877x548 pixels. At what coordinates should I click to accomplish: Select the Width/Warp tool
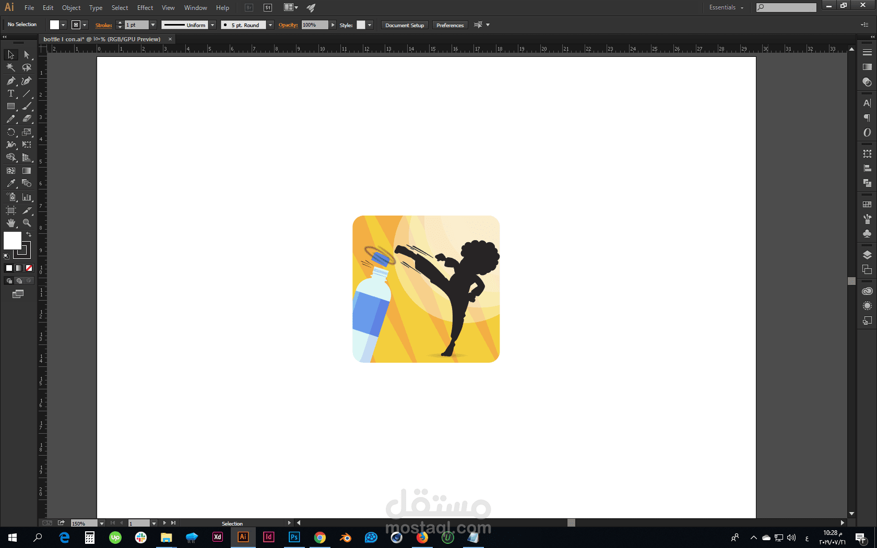pos(11,145)
